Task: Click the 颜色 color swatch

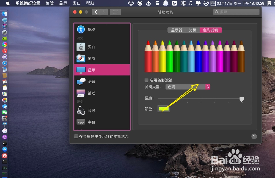Action: click(x=164, y=109)
